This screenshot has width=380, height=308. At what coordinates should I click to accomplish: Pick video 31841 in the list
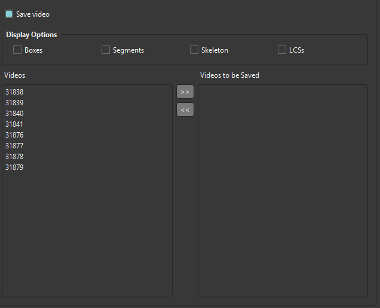[x=87, y=124]
